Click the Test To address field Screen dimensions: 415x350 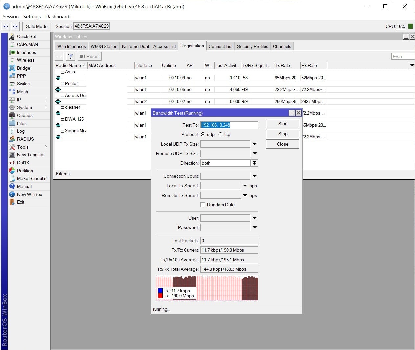click(229, 125)
